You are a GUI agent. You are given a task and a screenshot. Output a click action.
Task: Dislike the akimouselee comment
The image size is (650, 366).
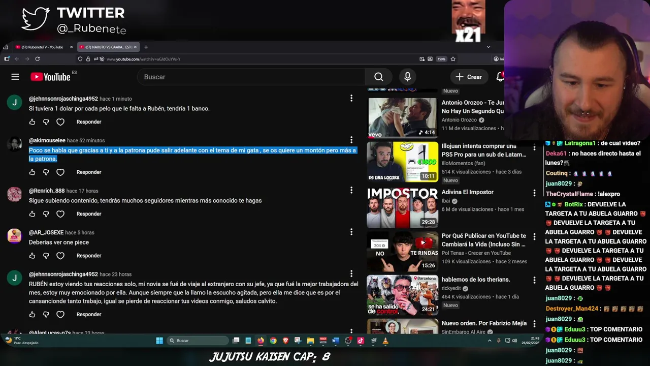pyautogui.click(x=46, y=172)
